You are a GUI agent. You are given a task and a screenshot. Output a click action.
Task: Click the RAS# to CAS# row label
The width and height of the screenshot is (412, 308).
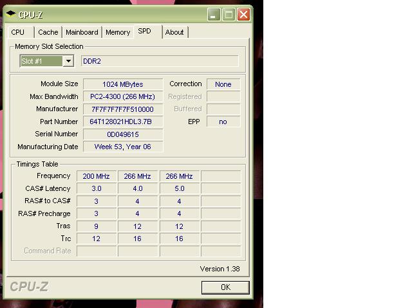[x=48, y=201]
